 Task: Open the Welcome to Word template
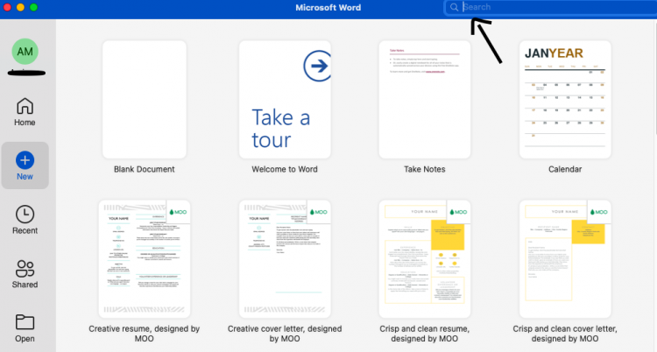[285, 100]
